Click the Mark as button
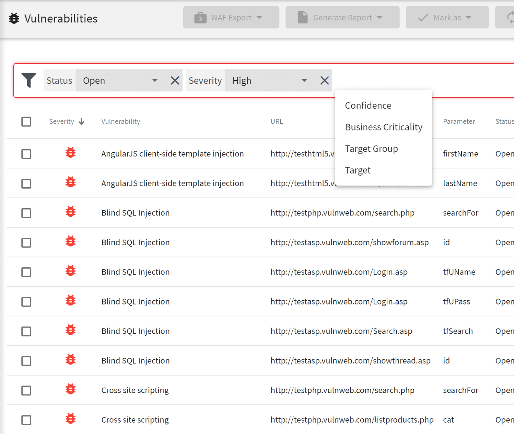The image size is (514, 434). tap(447, 18)
